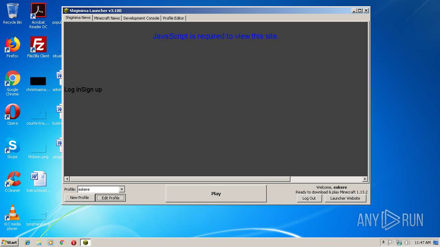Click the Internet Explorer taskbar icon
This screenshot has width=440, height=247.
click(27, 243)
